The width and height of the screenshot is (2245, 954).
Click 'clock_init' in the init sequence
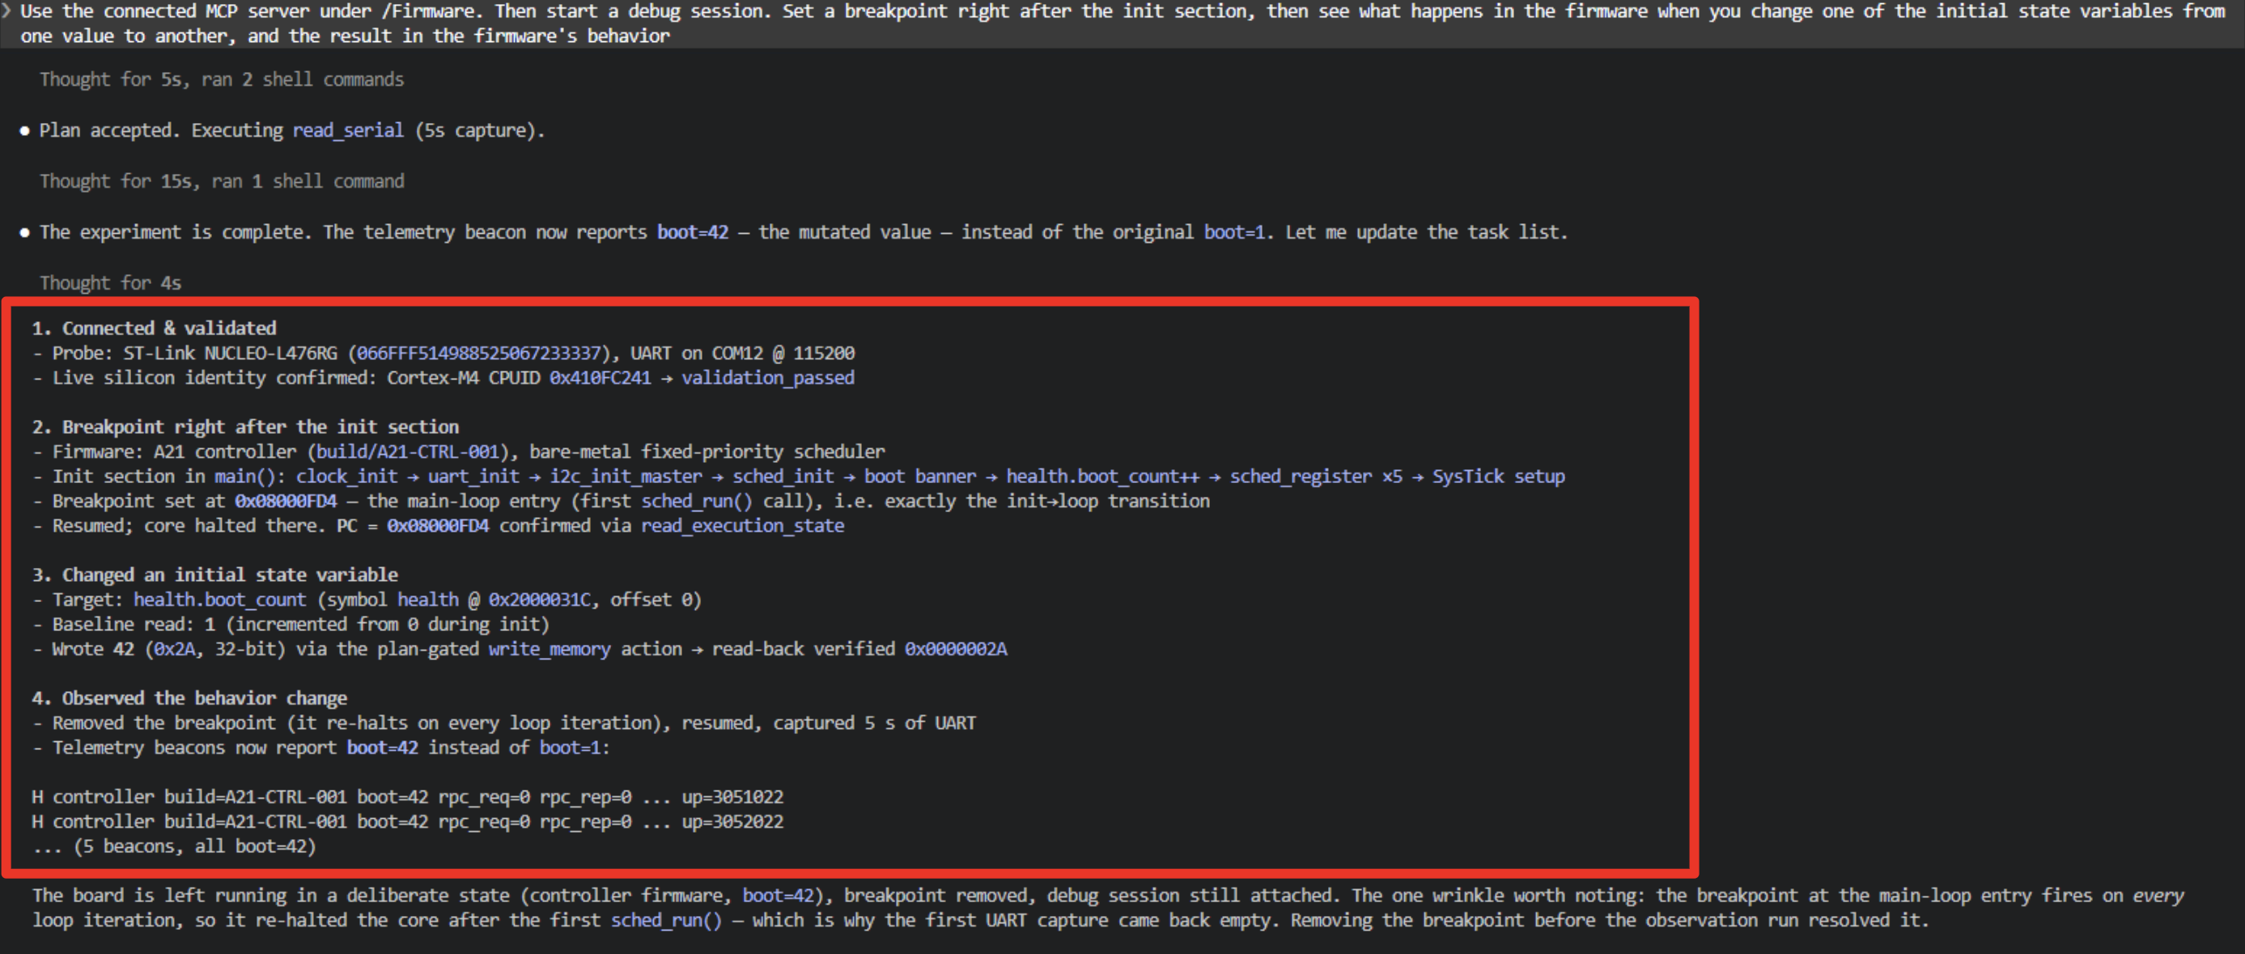pyautogui.click(x=347, y=477)
